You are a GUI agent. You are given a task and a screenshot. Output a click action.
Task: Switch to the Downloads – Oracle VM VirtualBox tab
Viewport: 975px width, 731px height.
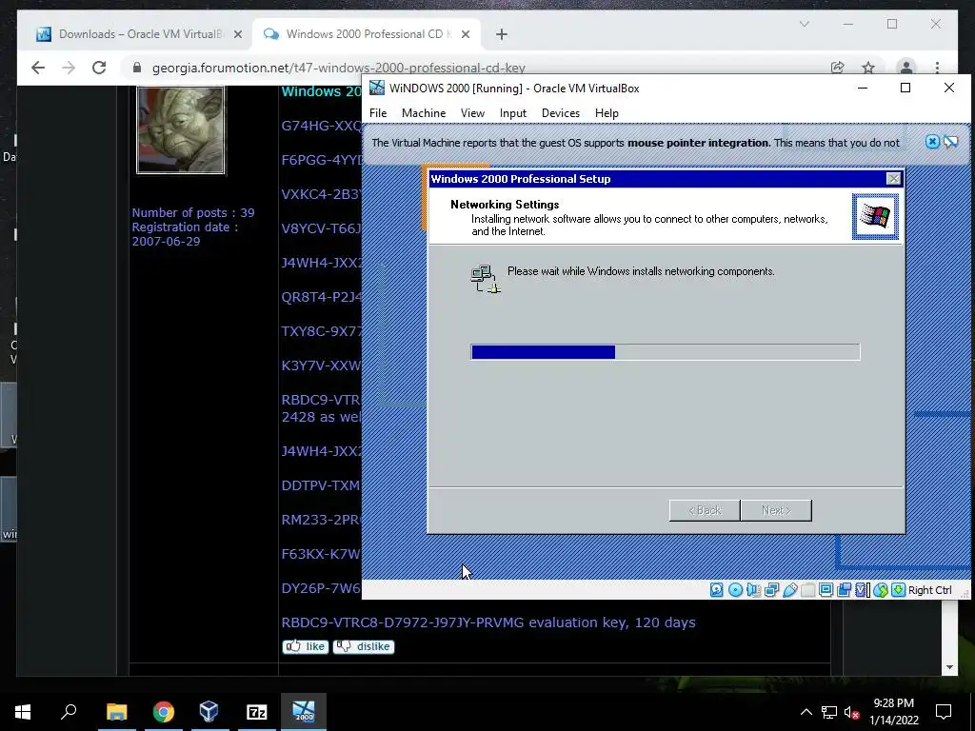(137, 34)
